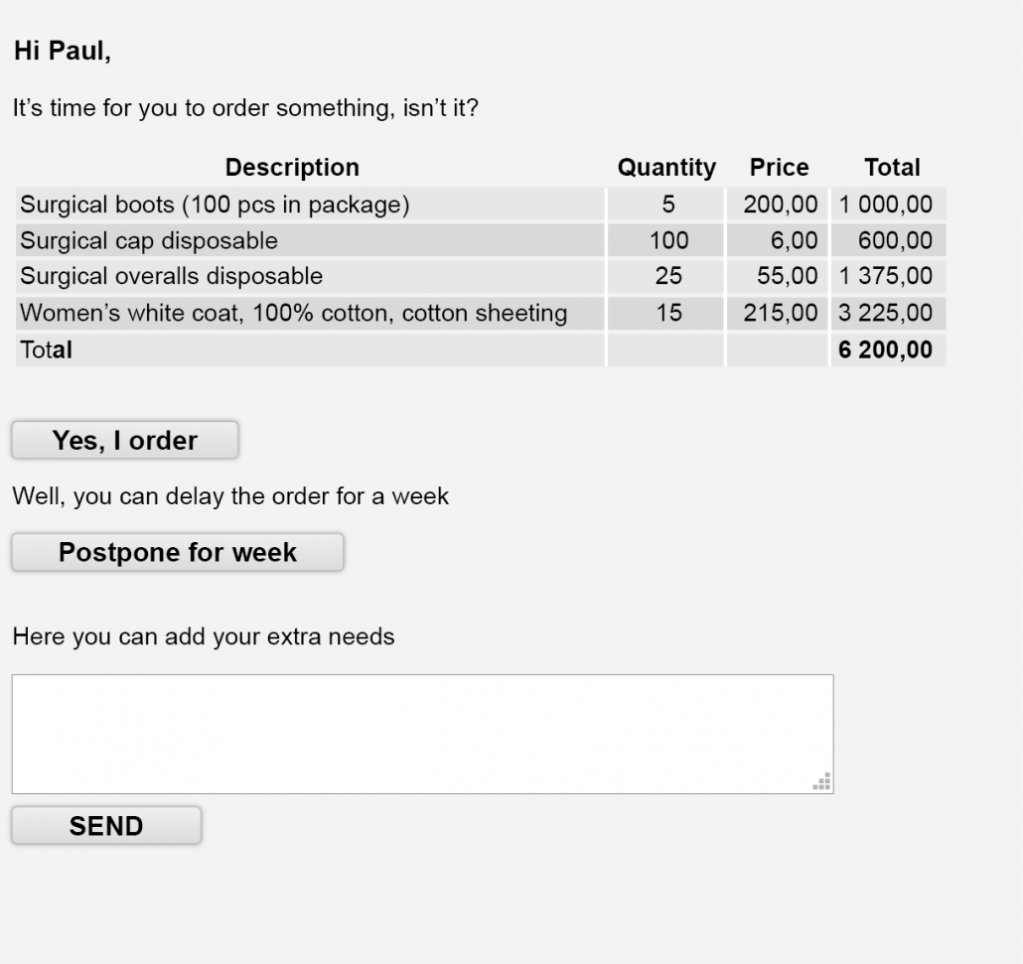
Task: Click the "Hi Paul," greeting text
Action: (x=63, y=53)
